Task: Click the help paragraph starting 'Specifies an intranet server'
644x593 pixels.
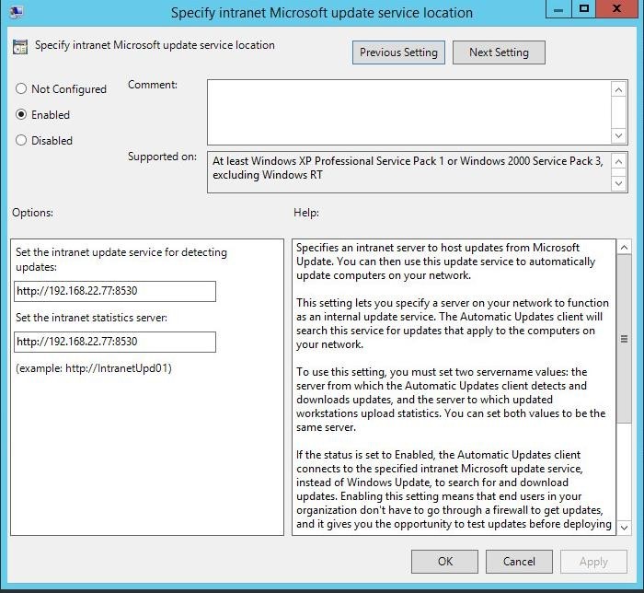Action: 445,262
